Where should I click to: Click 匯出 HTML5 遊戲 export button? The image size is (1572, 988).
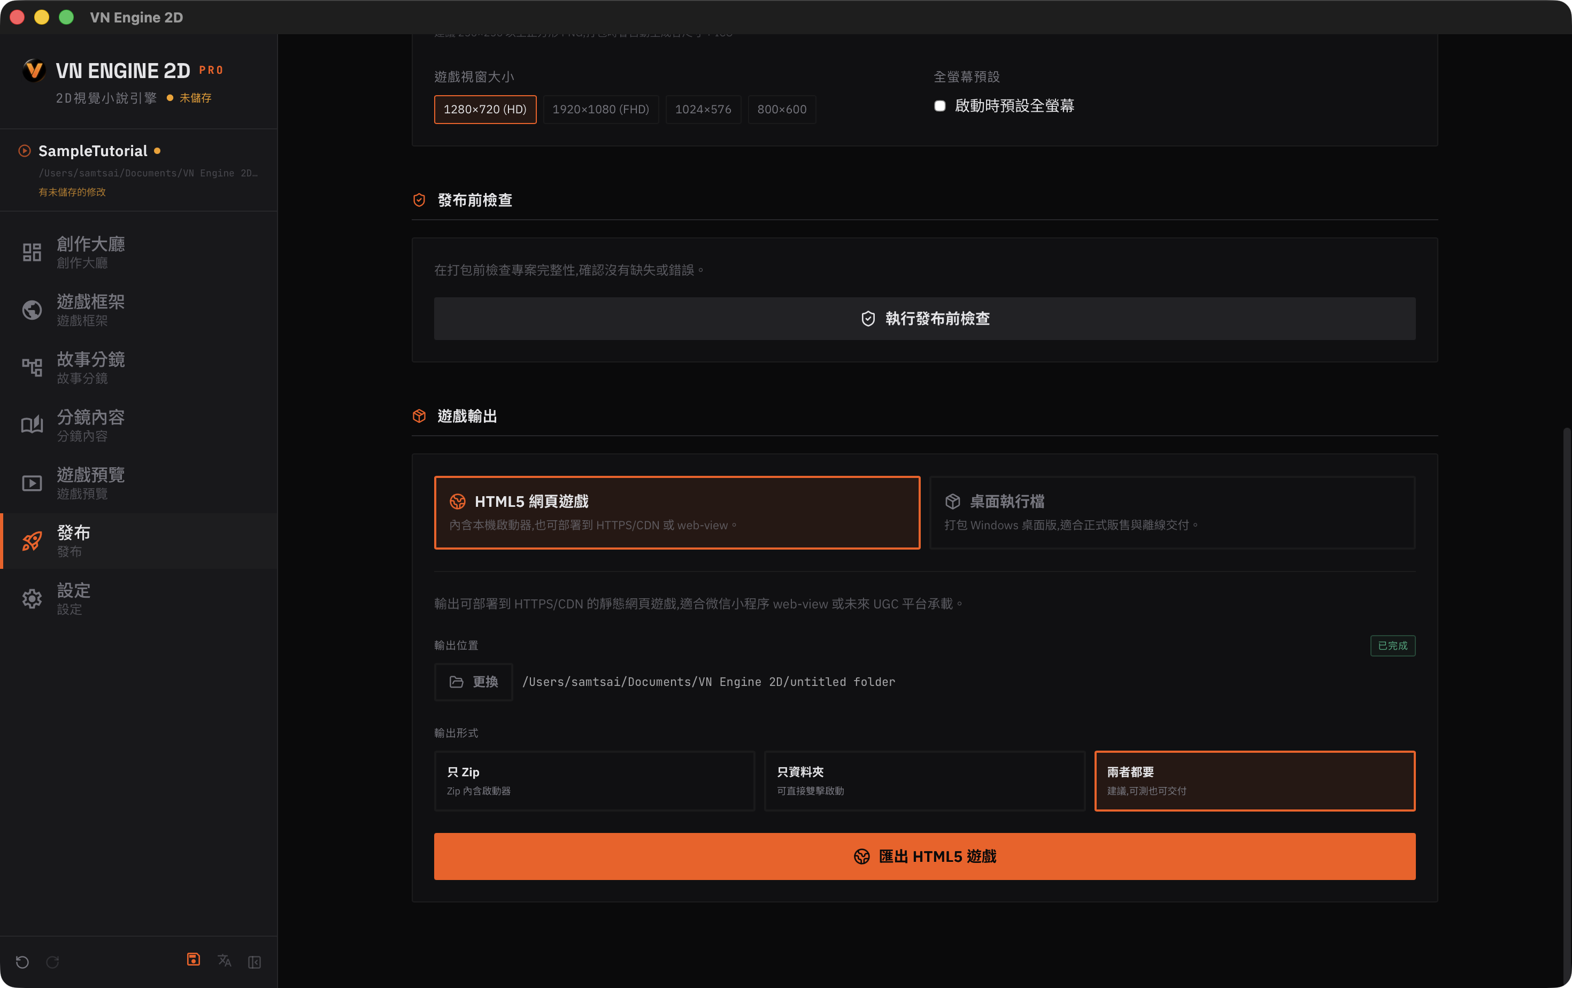924,856
